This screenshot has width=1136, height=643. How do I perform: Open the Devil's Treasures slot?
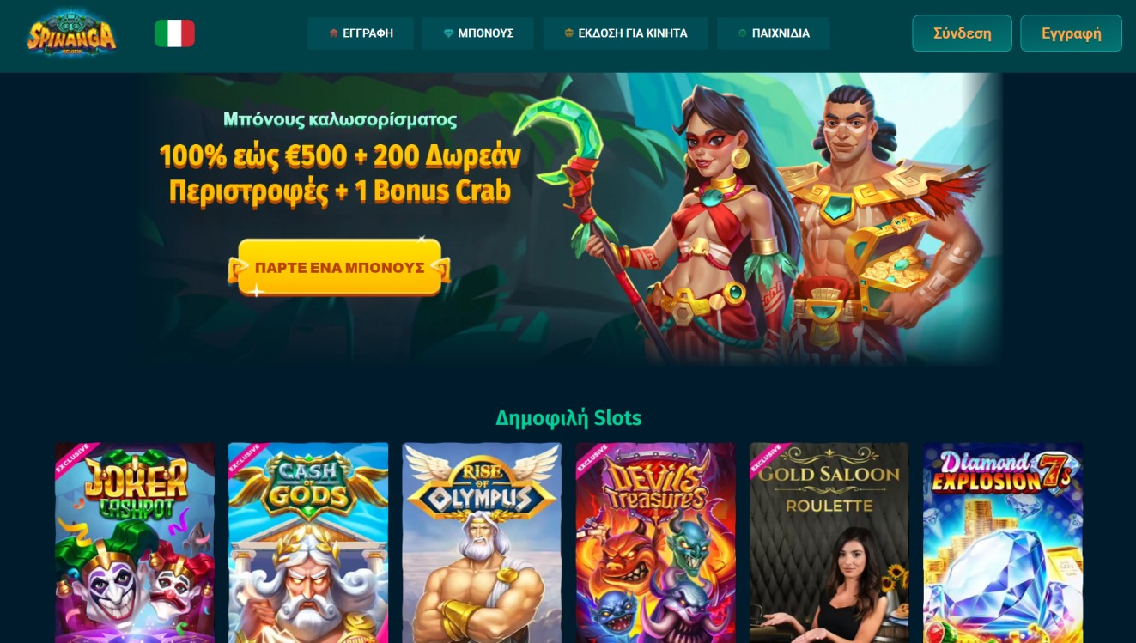[x=655, y=543]
